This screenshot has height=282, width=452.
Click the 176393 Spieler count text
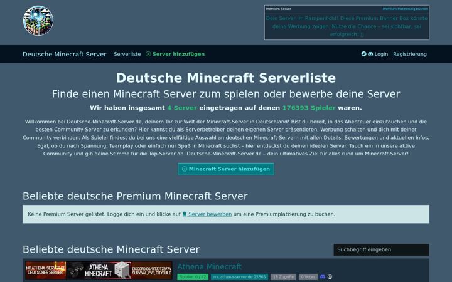(x=309, y=108)
